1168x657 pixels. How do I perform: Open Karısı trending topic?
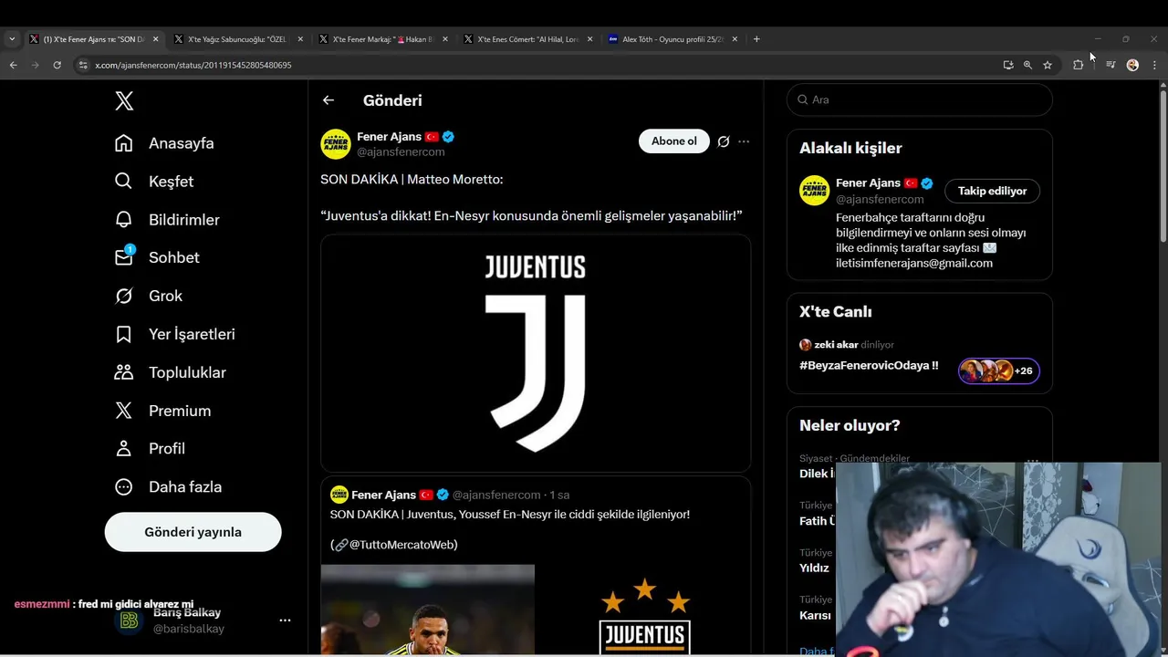click(815, 615)
